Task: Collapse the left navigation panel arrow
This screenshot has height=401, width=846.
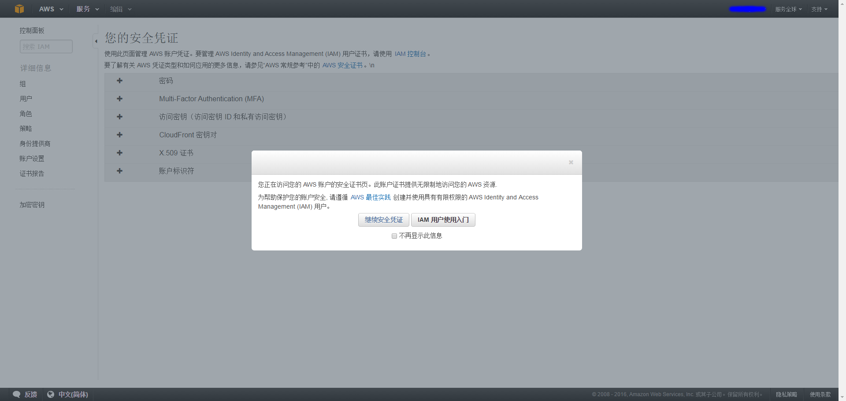Action: point(96,41)
